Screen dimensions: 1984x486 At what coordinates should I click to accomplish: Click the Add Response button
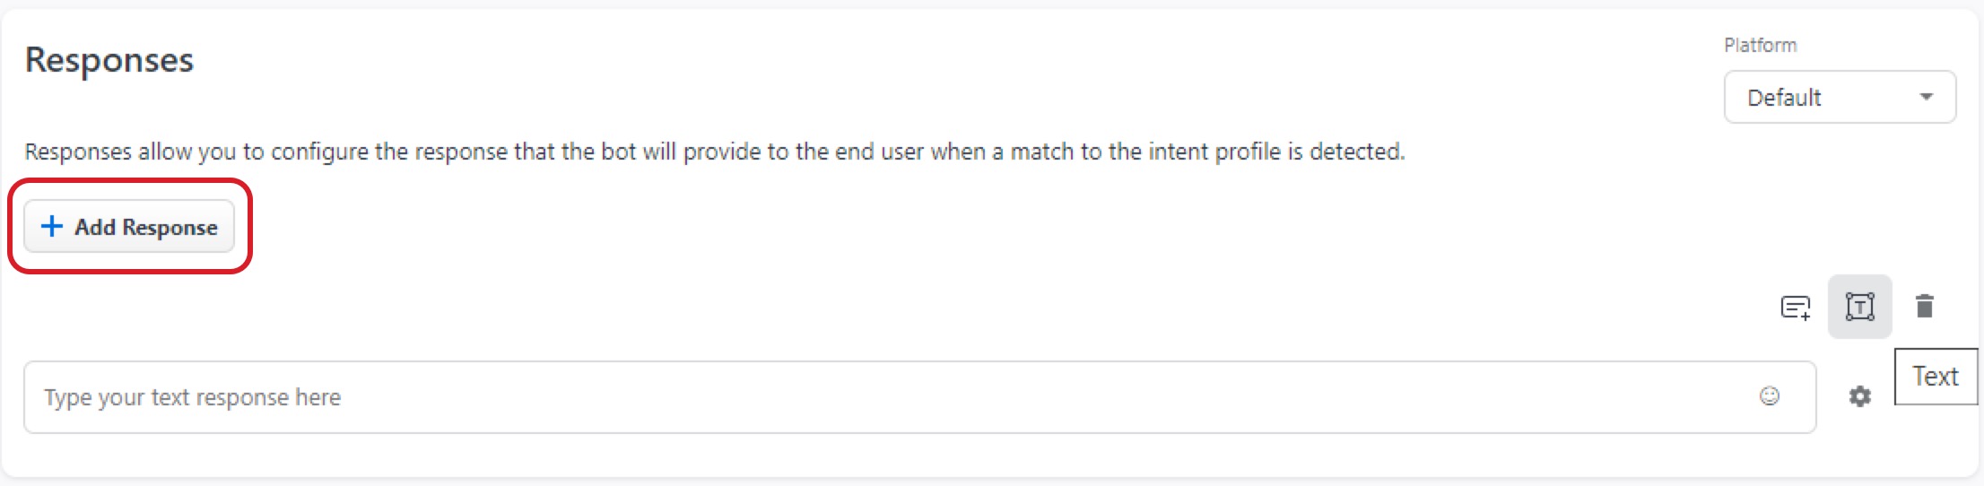tap(129, 227)
